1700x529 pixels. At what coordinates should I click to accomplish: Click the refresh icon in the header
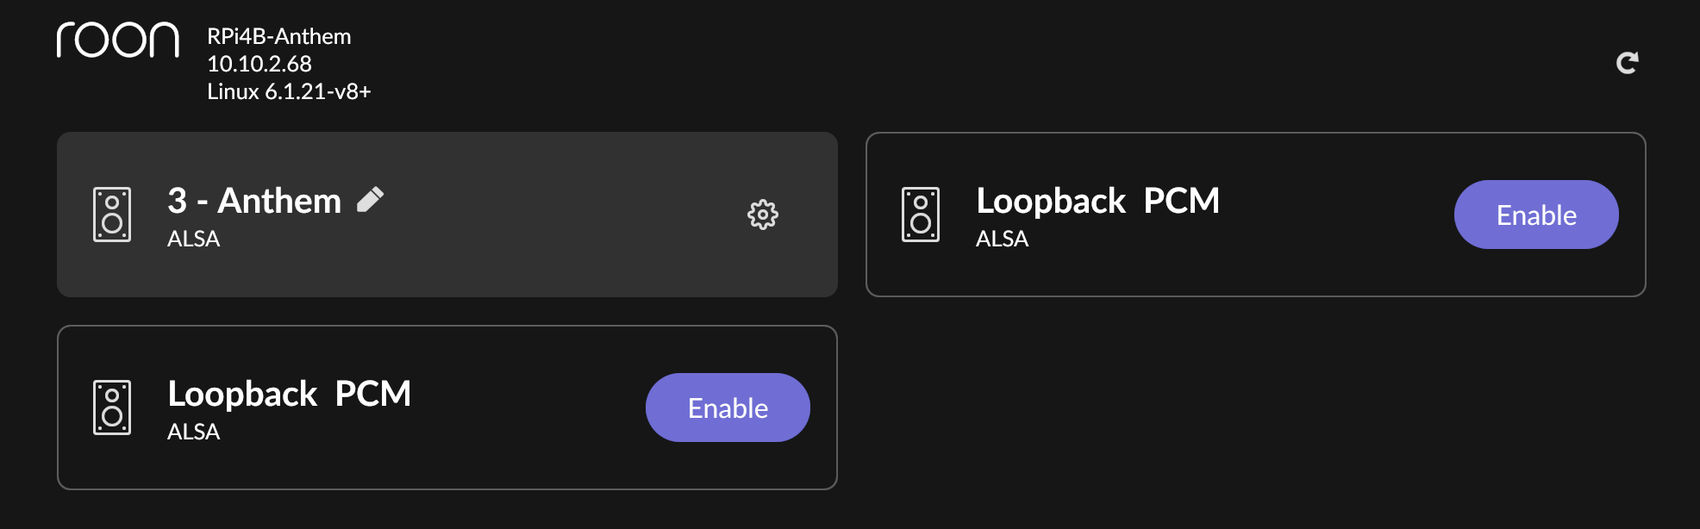pos(1627,63)
